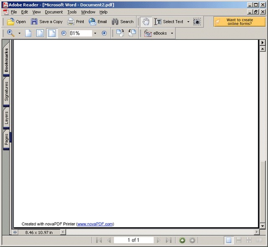Open the Document menu
The height and width of the screenshot is (247, 268).
click(x=54, y=12)
